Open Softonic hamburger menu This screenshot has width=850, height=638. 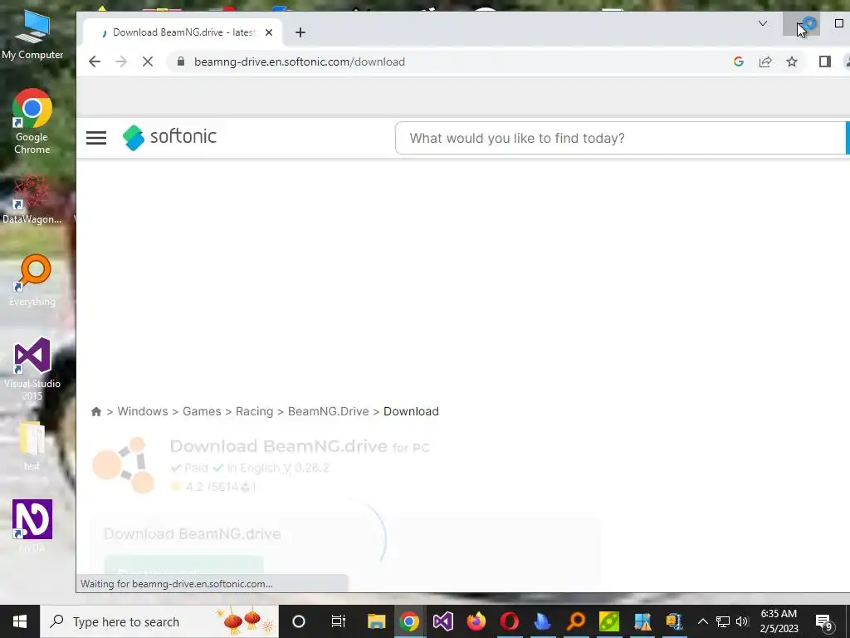pos(96,138)
